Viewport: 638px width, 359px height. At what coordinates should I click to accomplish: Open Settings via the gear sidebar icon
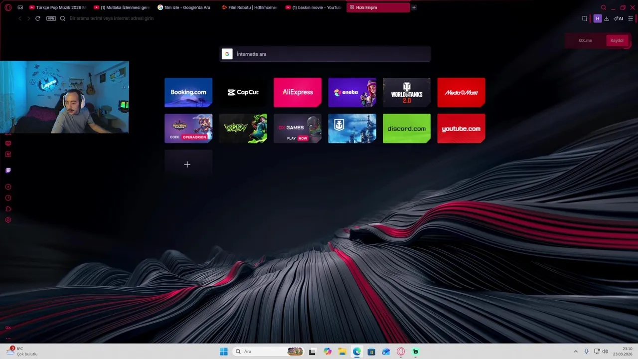(8, 220)
